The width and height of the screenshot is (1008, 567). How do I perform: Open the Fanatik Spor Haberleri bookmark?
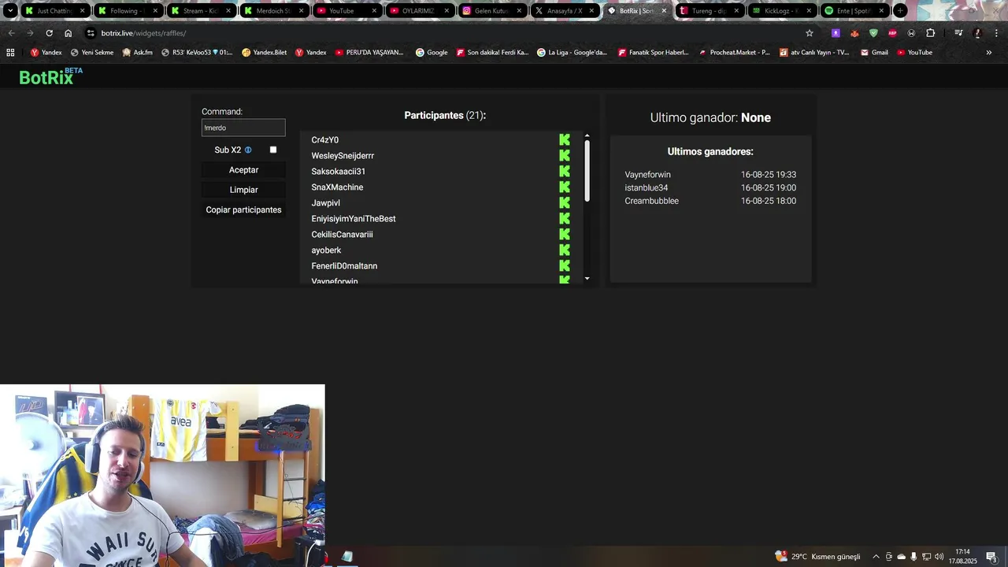click(653, 52)
